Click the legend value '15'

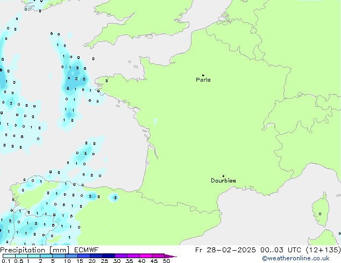click(80, 261)
